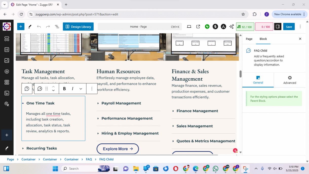Open the device preview view selector
This screenshot has width=309, height=174.
[x=189, y=27]
